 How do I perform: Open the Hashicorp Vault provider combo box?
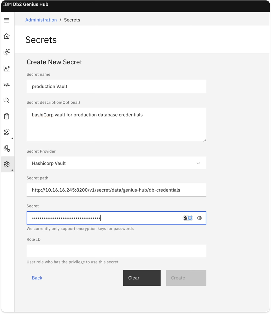[x=116, y=163]
